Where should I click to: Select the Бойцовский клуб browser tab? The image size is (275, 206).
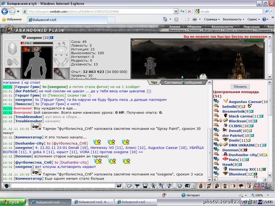coord(67,20)
